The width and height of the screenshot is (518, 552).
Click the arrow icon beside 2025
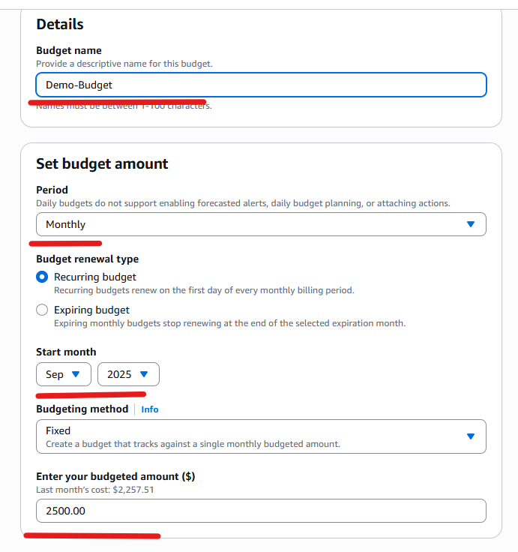tap(144, 374)
